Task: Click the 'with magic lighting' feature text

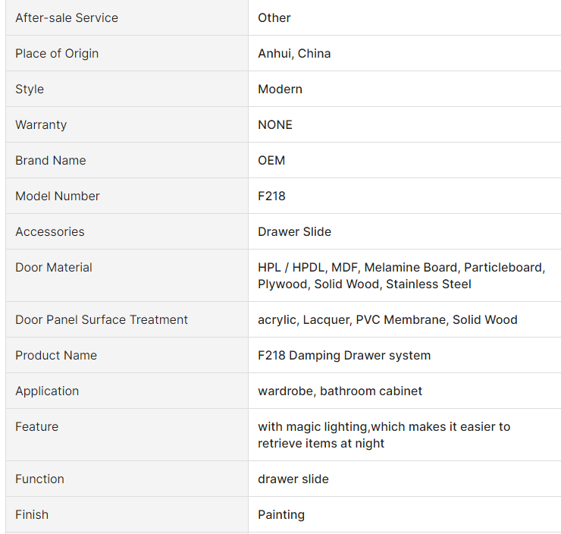Action: 312,426
